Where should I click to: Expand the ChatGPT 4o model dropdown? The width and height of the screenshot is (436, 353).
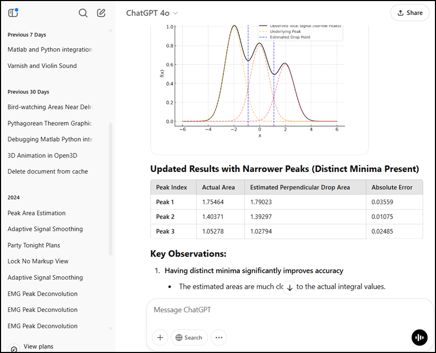pyautogui.click(x=152, y=13)
